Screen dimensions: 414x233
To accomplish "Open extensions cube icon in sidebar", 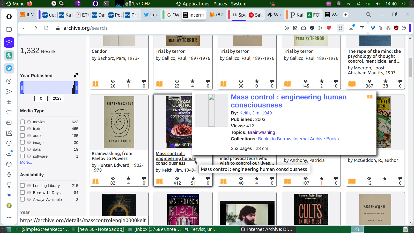I will click(x=9, y=164).
